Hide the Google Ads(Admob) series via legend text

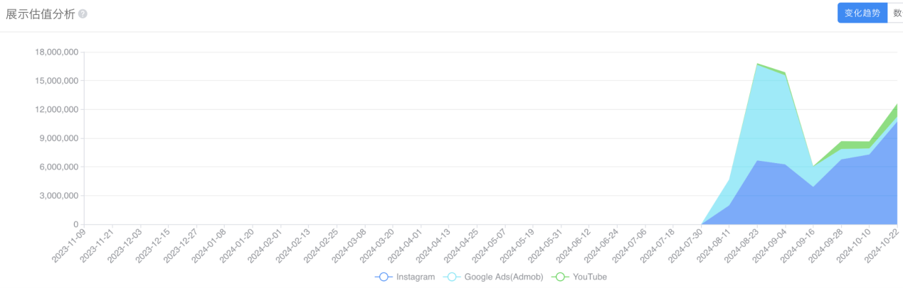[x=500, y=277]
